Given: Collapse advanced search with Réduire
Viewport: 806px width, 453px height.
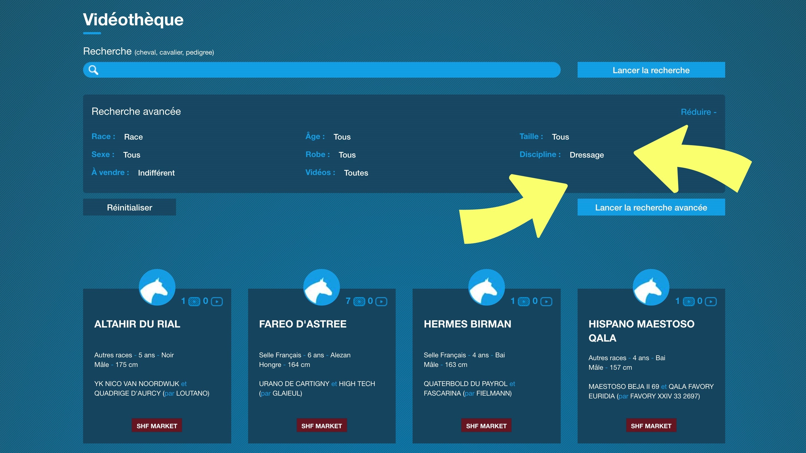Looking at the screenshot, I should (x=698, y=112).
